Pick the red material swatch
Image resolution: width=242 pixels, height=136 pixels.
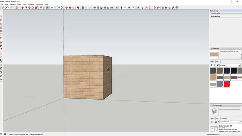tap(227, 84)
